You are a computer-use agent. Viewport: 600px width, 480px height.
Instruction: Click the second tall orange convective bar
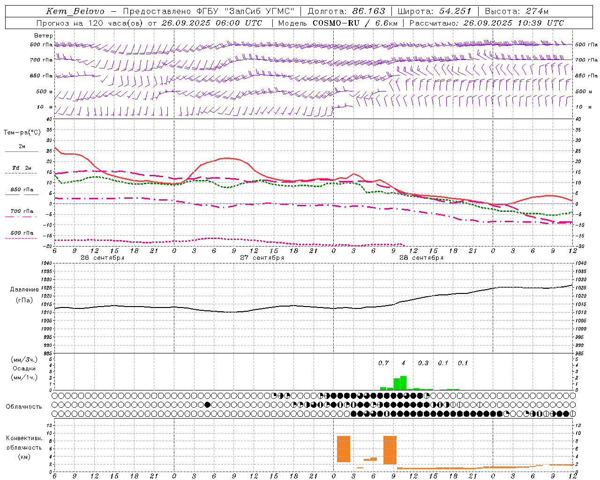(390, 450)
